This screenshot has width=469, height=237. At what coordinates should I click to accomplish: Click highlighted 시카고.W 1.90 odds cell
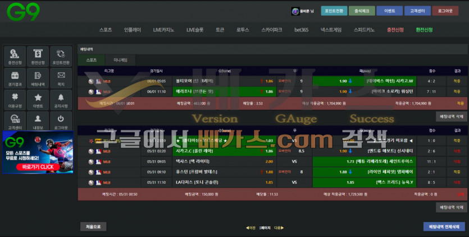pos(365,81)
